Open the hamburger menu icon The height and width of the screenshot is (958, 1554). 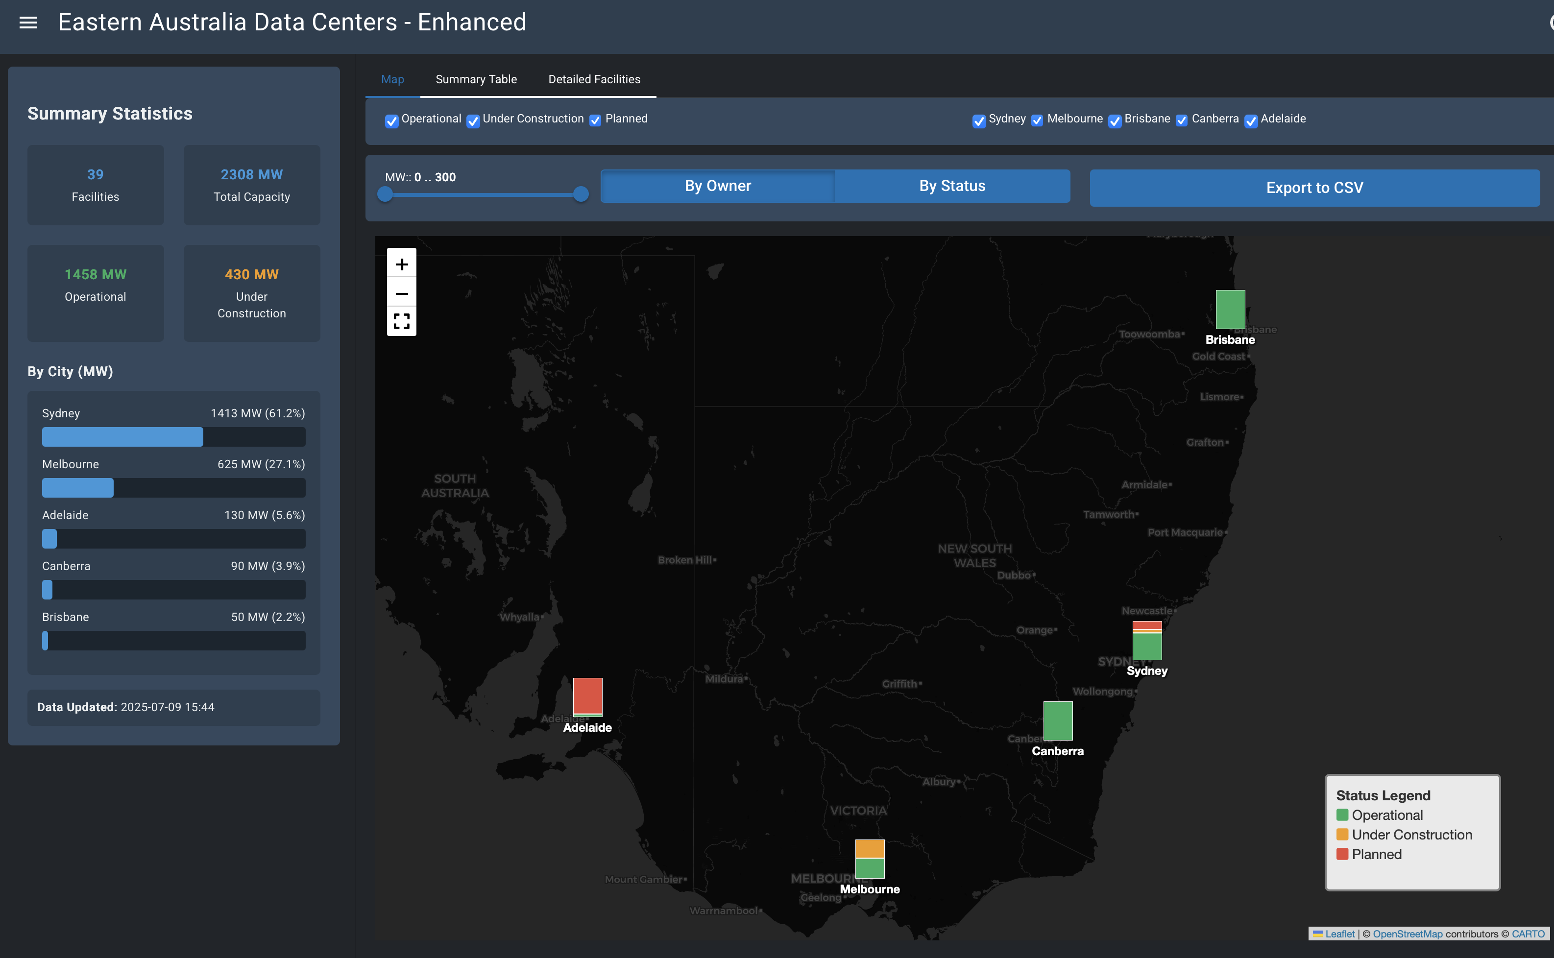point(28,23)
